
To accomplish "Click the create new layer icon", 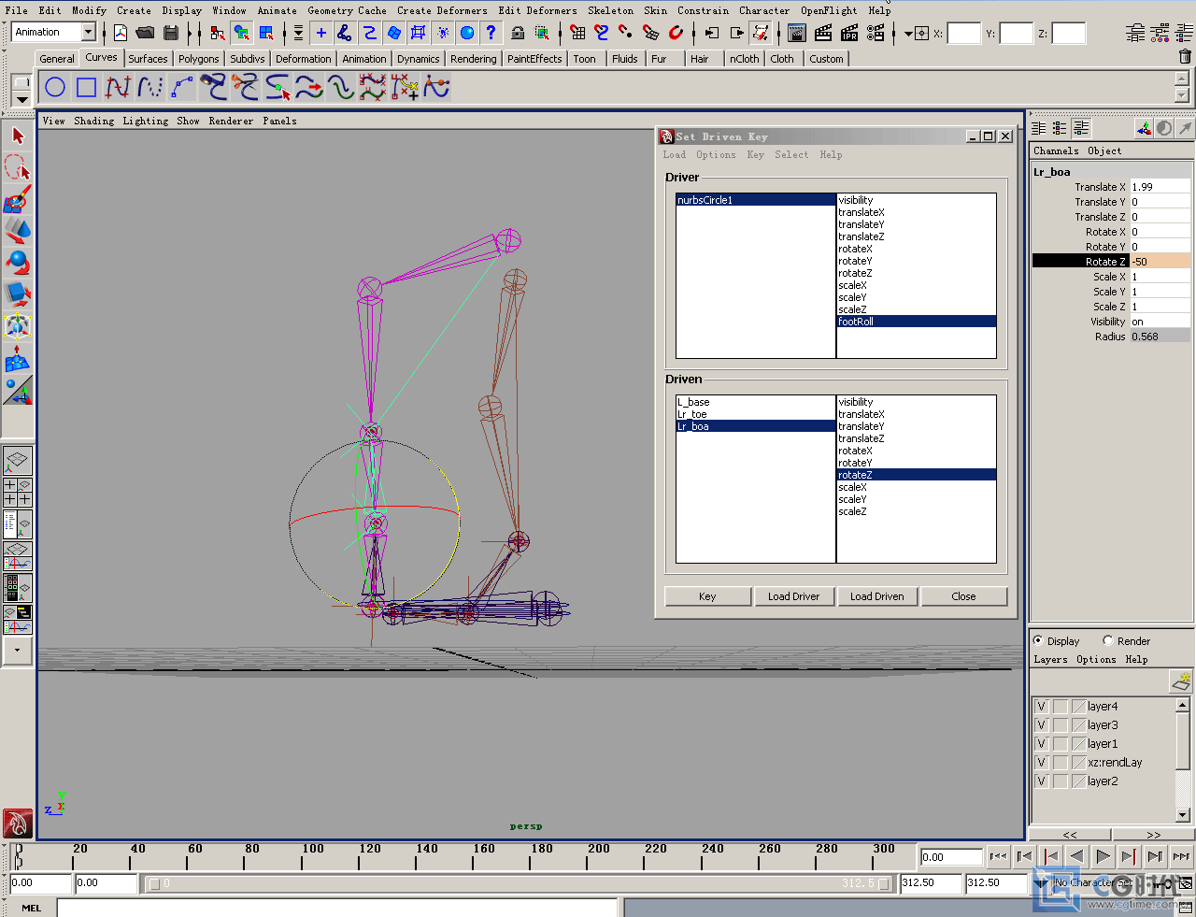I will click(x=1181, y=681).
